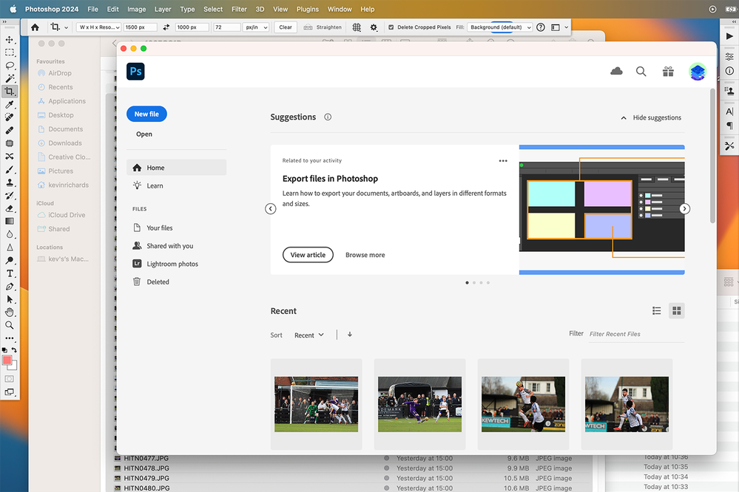Open the crop settings gear
Viewport: 739px width, 492px height.
coord(374,27)
